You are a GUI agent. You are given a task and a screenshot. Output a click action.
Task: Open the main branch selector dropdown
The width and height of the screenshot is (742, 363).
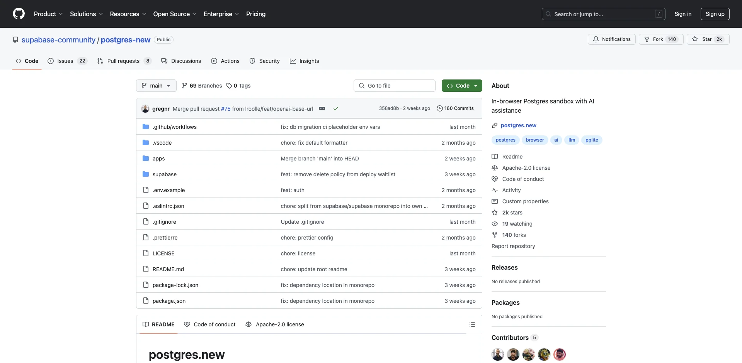156,86
